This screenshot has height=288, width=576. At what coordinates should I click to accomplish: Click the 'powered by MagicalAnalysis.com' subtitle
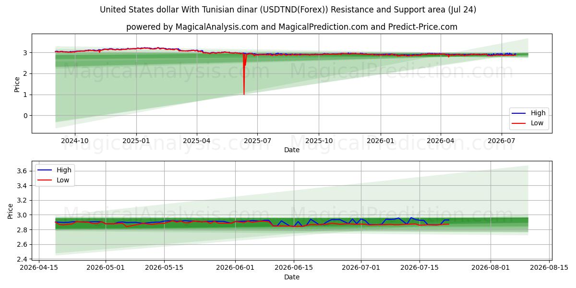(292, 27)
